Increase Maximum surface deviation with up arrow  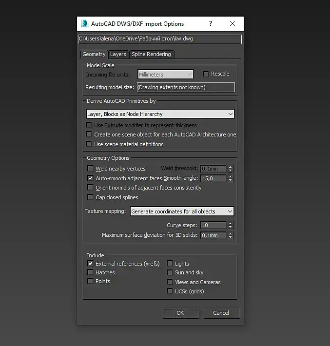click(x=231, y=234)
